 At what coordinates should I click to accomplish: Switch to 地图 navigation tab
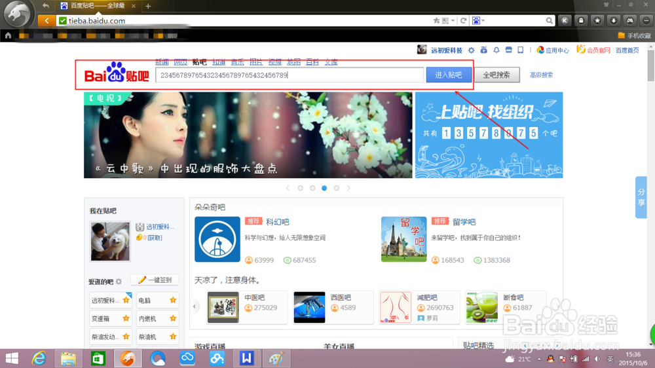(x=293, y=62)
